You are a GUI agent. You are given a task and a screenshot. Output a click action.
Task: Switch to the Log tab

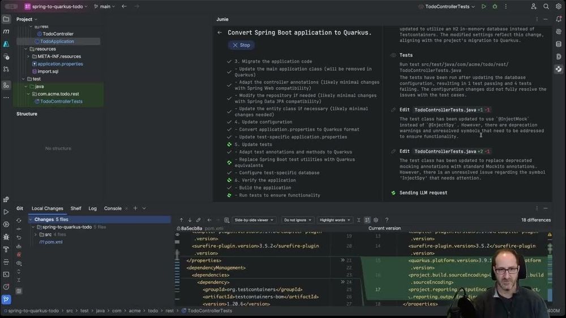[x=93, y=208]
